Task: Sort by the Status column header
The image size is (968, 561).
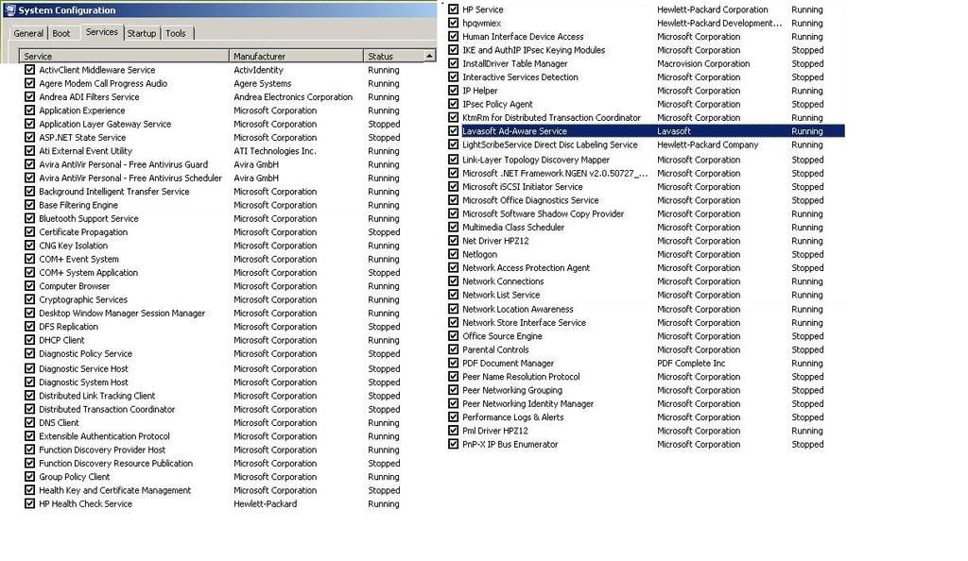Action: (x=392, y=56)
